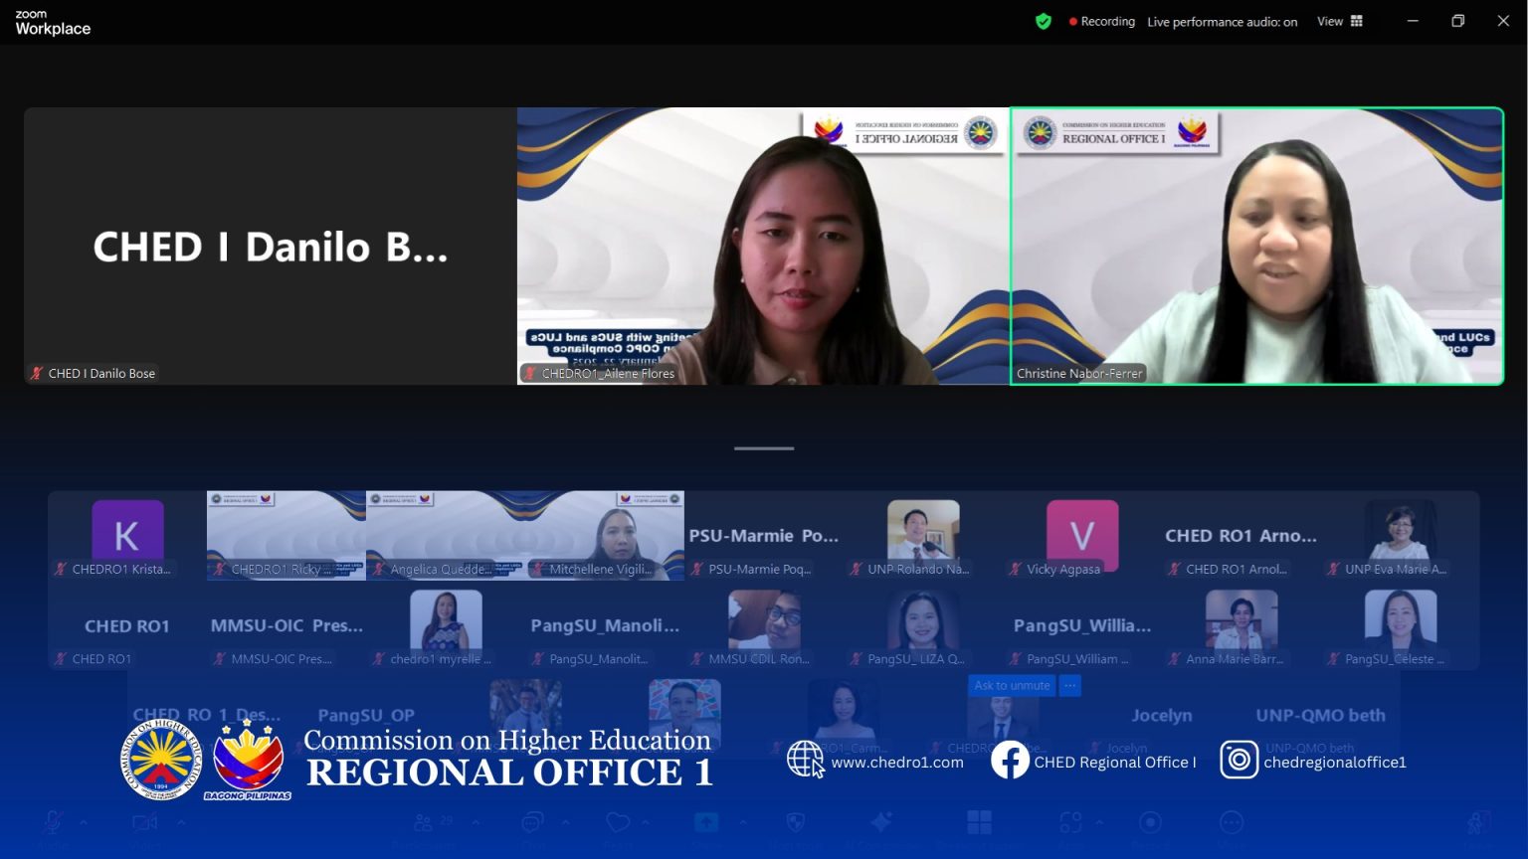Click the Ask to unmute button

click(x=1012, y=685)
